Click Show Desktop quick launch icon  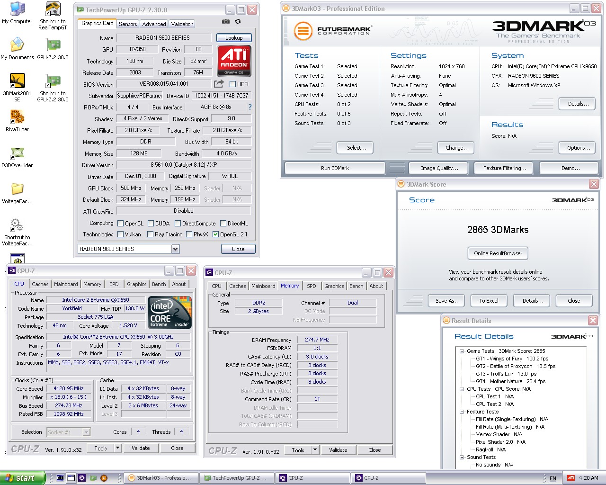click(71, 478)
